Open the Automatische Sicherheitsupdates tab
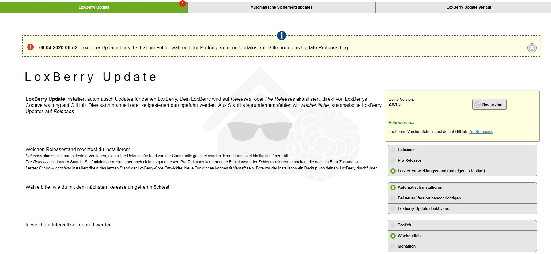551x254 pixels. (281, 7)
